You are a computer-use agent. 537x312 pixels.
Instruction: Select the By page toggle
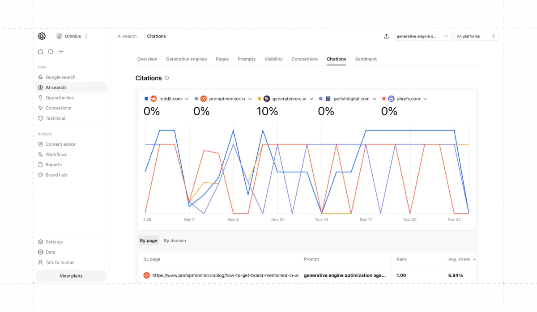[149, 240]
